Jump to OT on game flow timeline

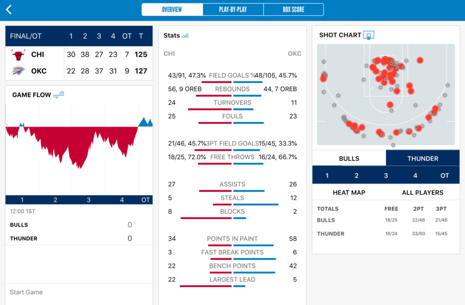point(145,200)
